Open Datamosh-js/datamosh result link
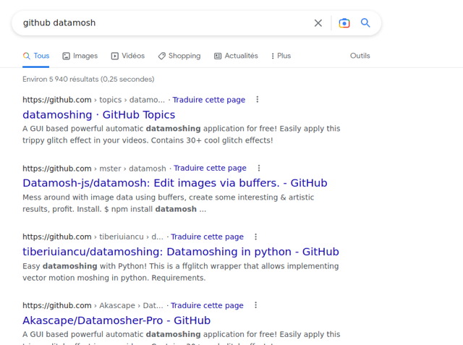 click(x=175, y=183)
